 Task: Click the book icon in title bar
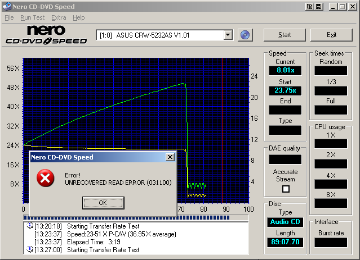click(309, 6)
